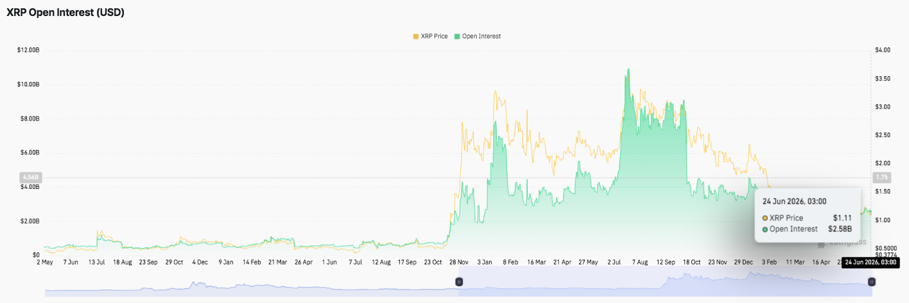Image resolution: width=909 pixels, height=303 pixels.
Task: Click the 27 May date label on x-axis
Action: 587,262
